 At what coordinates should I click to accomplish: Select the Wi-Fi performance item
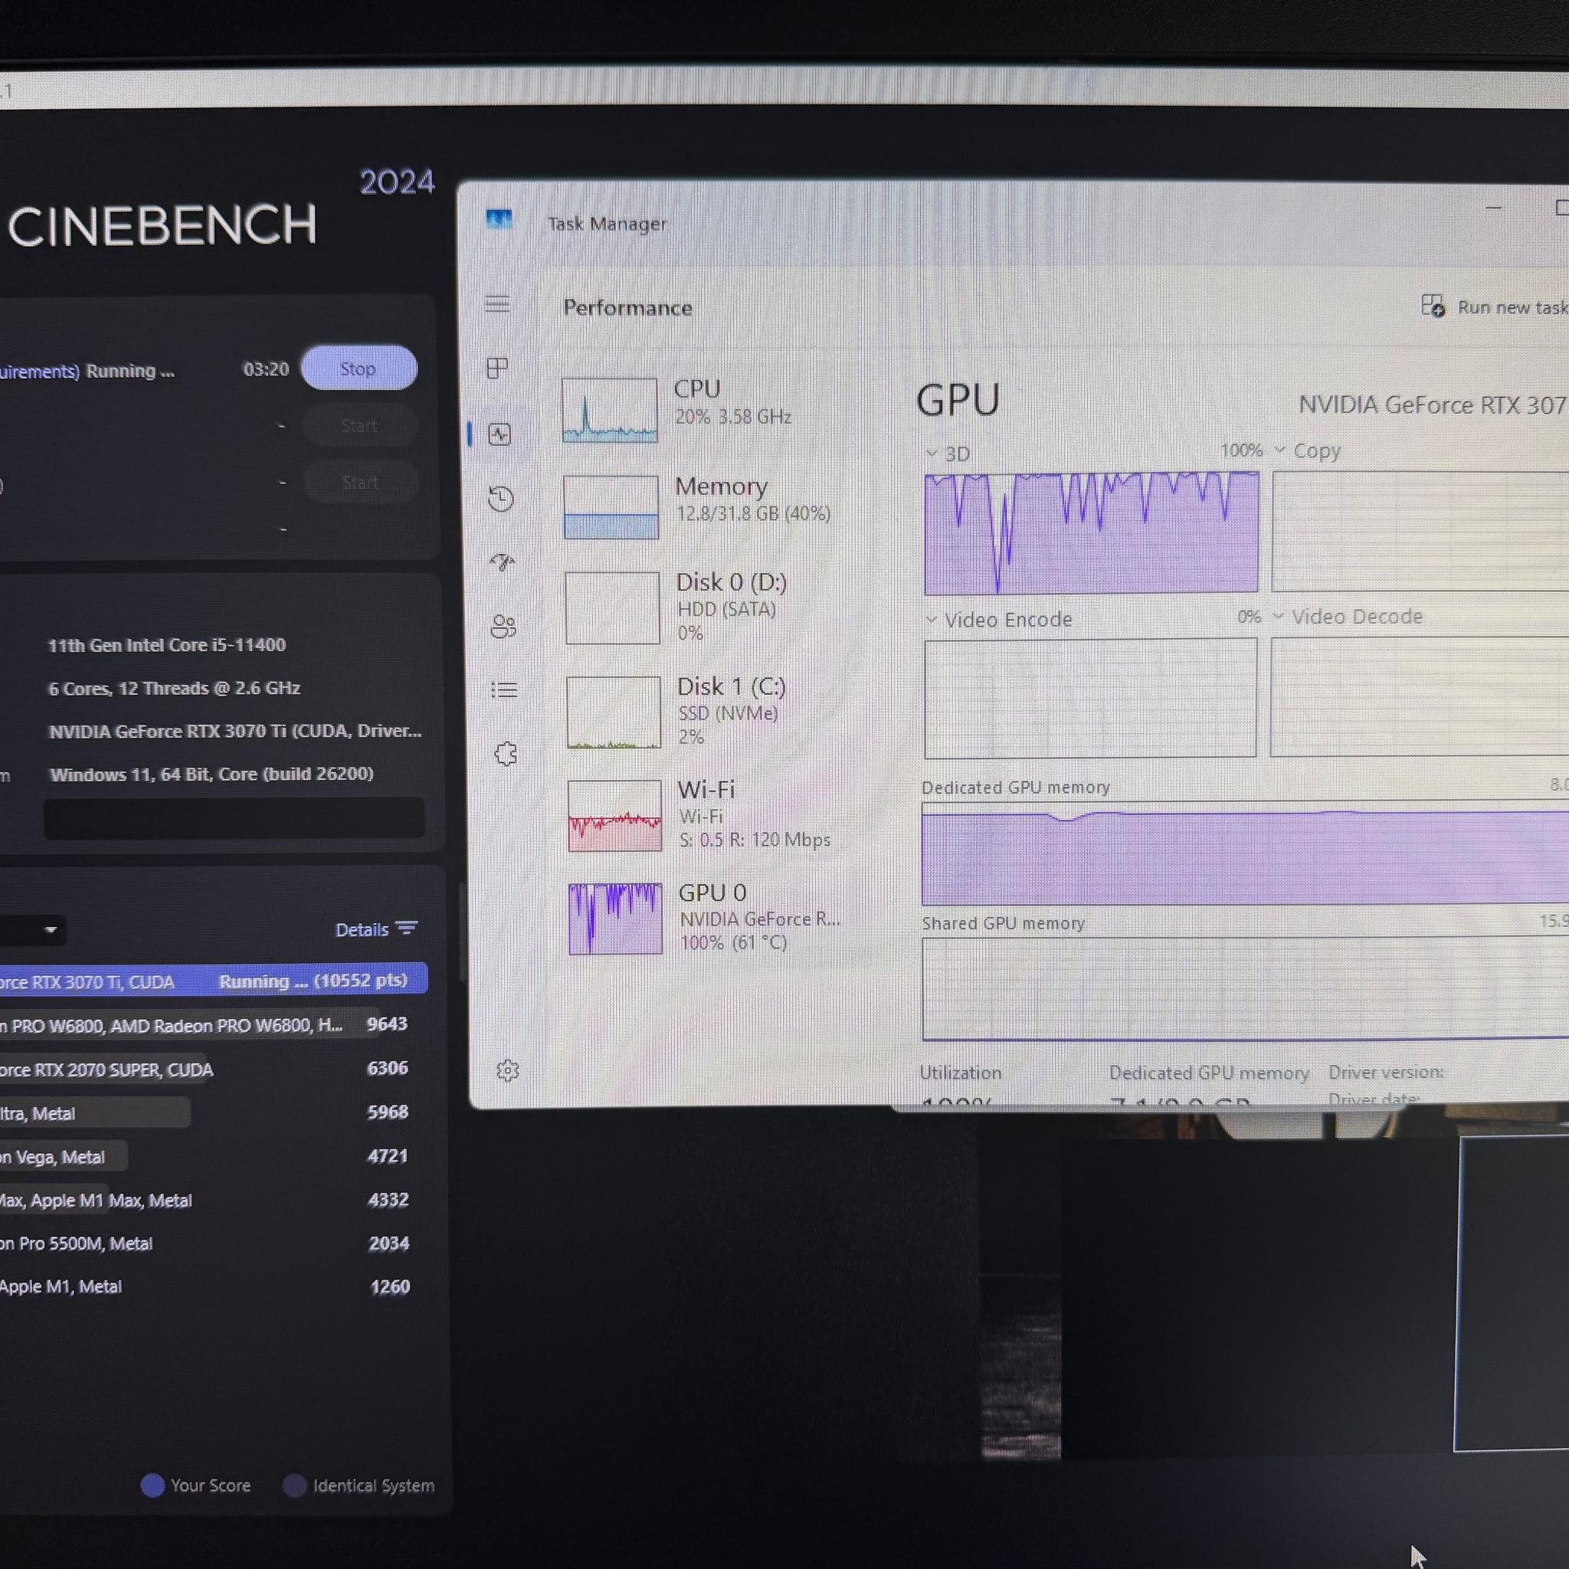699,815
